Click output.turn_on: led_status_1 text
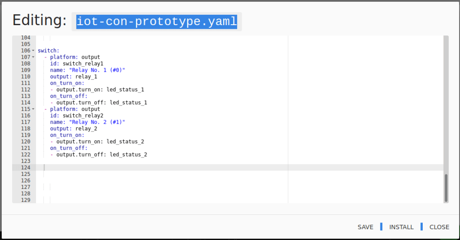The height and width of the screenshot is (240, 460). 100,89
